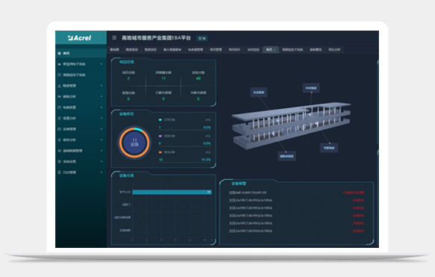
Task: Click the Acrel logo
Action: (79, 38)
